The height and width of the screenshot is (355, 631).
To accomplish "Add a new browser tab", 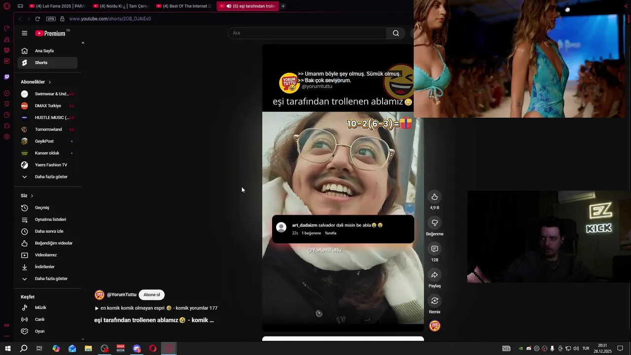I will (x=283, y=6).
